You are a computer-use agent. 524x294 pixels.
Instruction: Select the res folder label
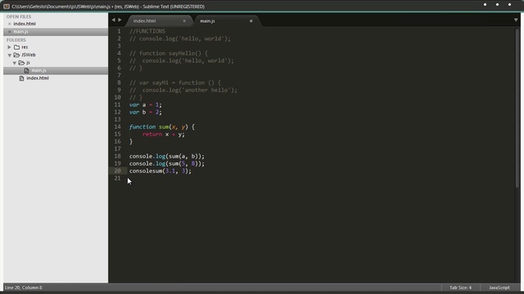coord(25,47)
